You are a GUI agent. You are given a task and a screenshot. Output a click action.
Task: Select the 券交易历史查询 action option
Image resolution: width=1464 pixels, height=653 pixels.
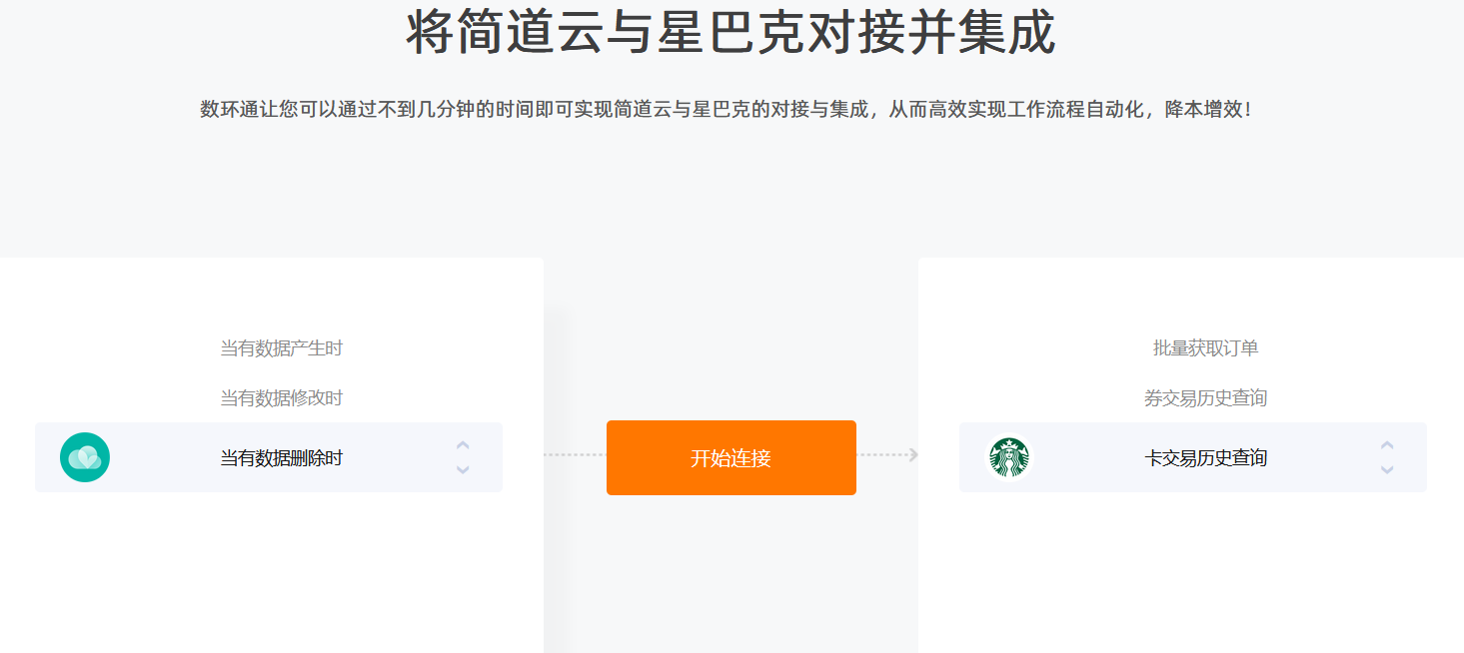click(1206, 398)
